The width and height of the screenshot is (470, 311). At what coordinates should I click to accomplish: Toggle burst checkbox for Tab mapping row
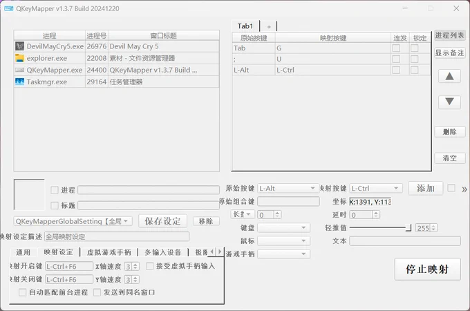coord(396,48)
